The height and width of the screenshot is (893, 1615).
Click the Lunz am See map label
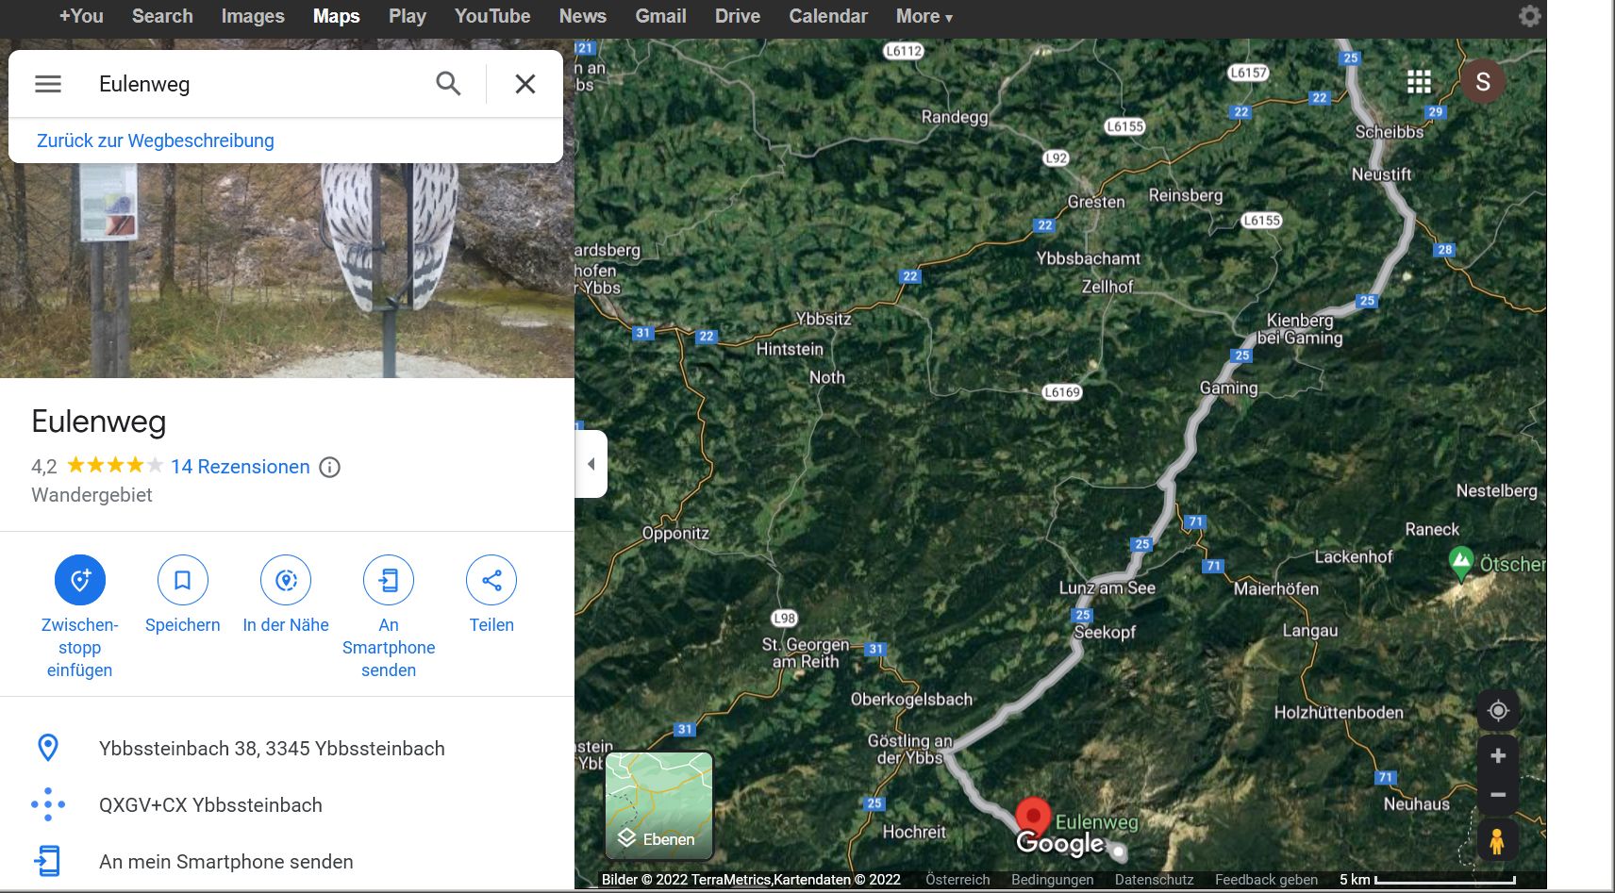(1107, 587)
